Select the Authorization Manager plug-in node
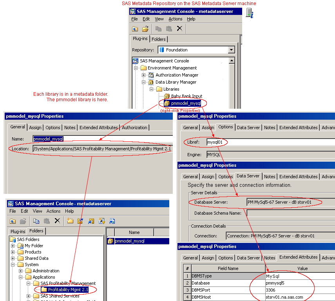This screenshot has width=335, height=301. tap(177, 75)
